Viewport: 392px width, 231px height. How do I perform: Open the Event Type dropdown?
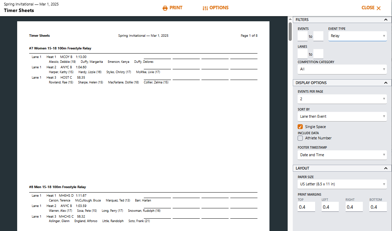click(x=357, y=36)
